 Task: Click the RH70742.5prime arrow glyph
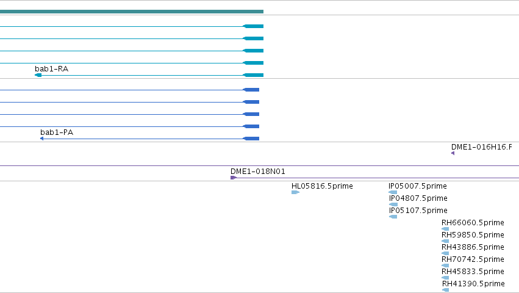tap(445, 266)
